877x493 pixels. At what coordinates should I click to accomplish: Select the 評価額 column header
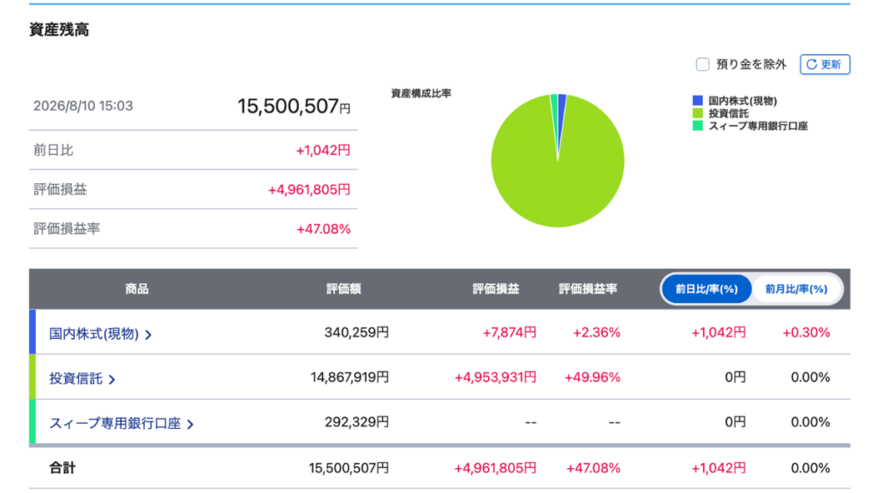[343, 289]
